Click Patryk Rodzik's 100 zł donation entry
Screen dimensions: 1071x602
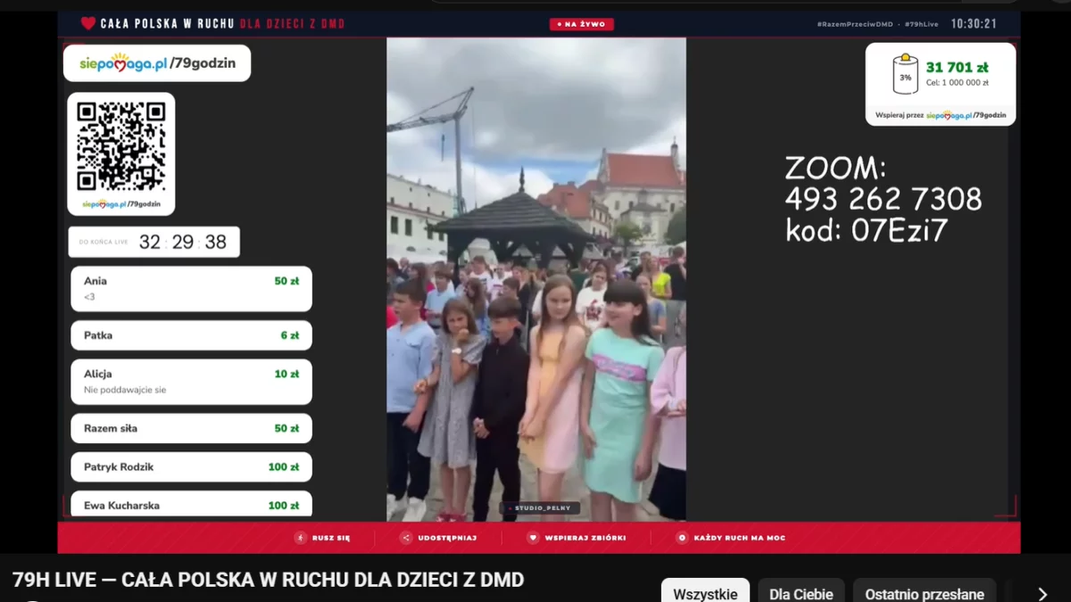(192, 467)
